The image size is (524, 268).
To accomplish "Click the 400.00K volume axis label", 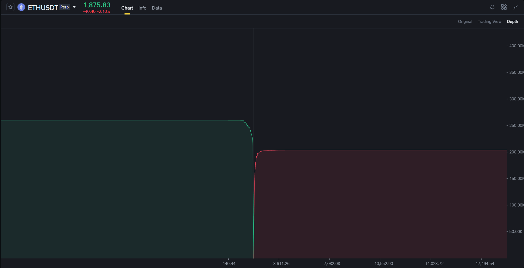I will click(x=516, y=46).
